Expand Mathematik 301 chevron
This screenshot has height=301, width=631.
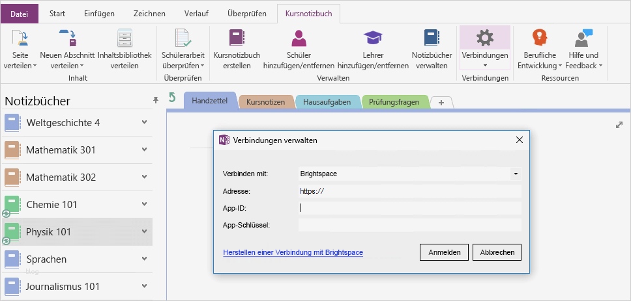click(145, 150)
